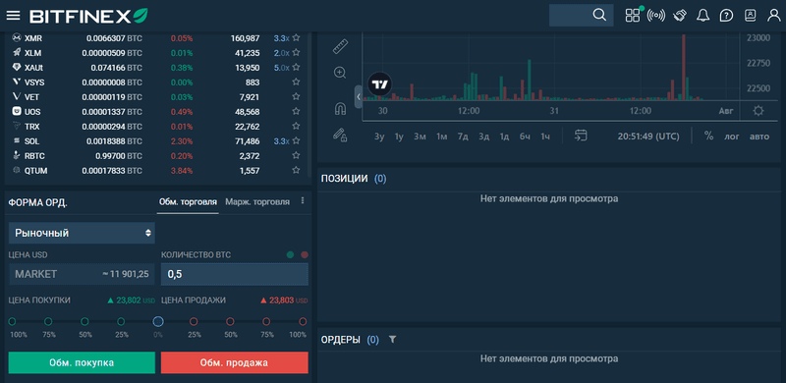Image resolution: width=786 pixels, height=383 pixels.
Task: Favorite the UOS ticker star
Action: pos(297,111)
